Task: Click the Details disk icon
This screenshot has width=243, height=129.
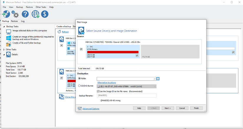Action: click(8, 55)
